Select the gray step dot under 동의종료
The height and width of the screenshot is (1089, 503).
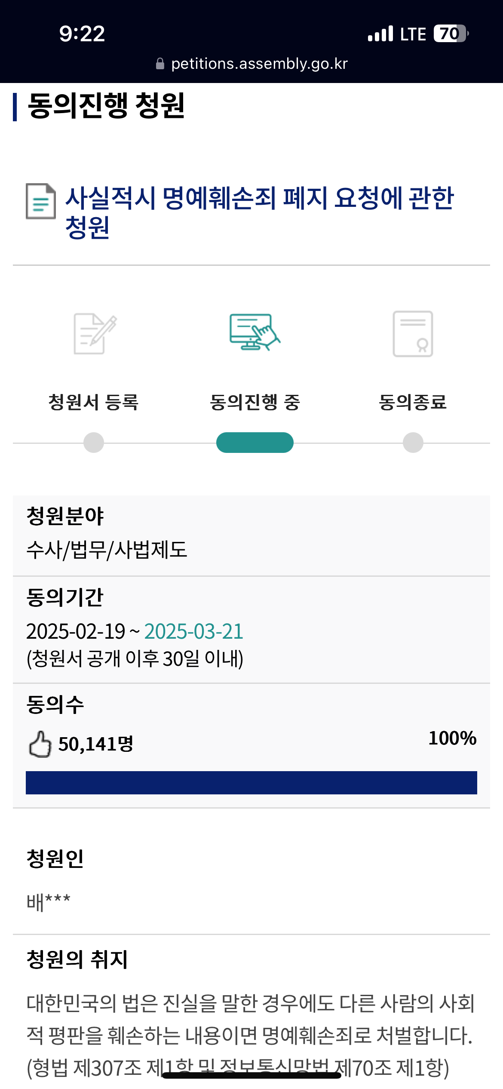click(x=413, y=443)
